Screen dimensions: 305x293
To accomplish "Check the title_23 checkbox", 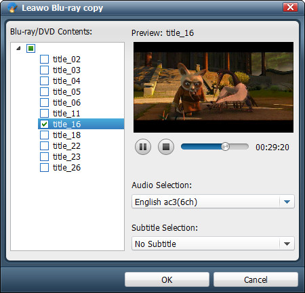I will coord(44,156).
